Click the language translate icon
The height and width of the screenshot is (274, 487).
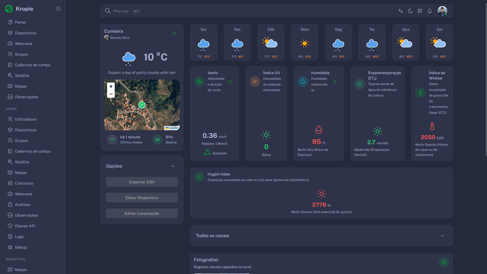[400, 11]
